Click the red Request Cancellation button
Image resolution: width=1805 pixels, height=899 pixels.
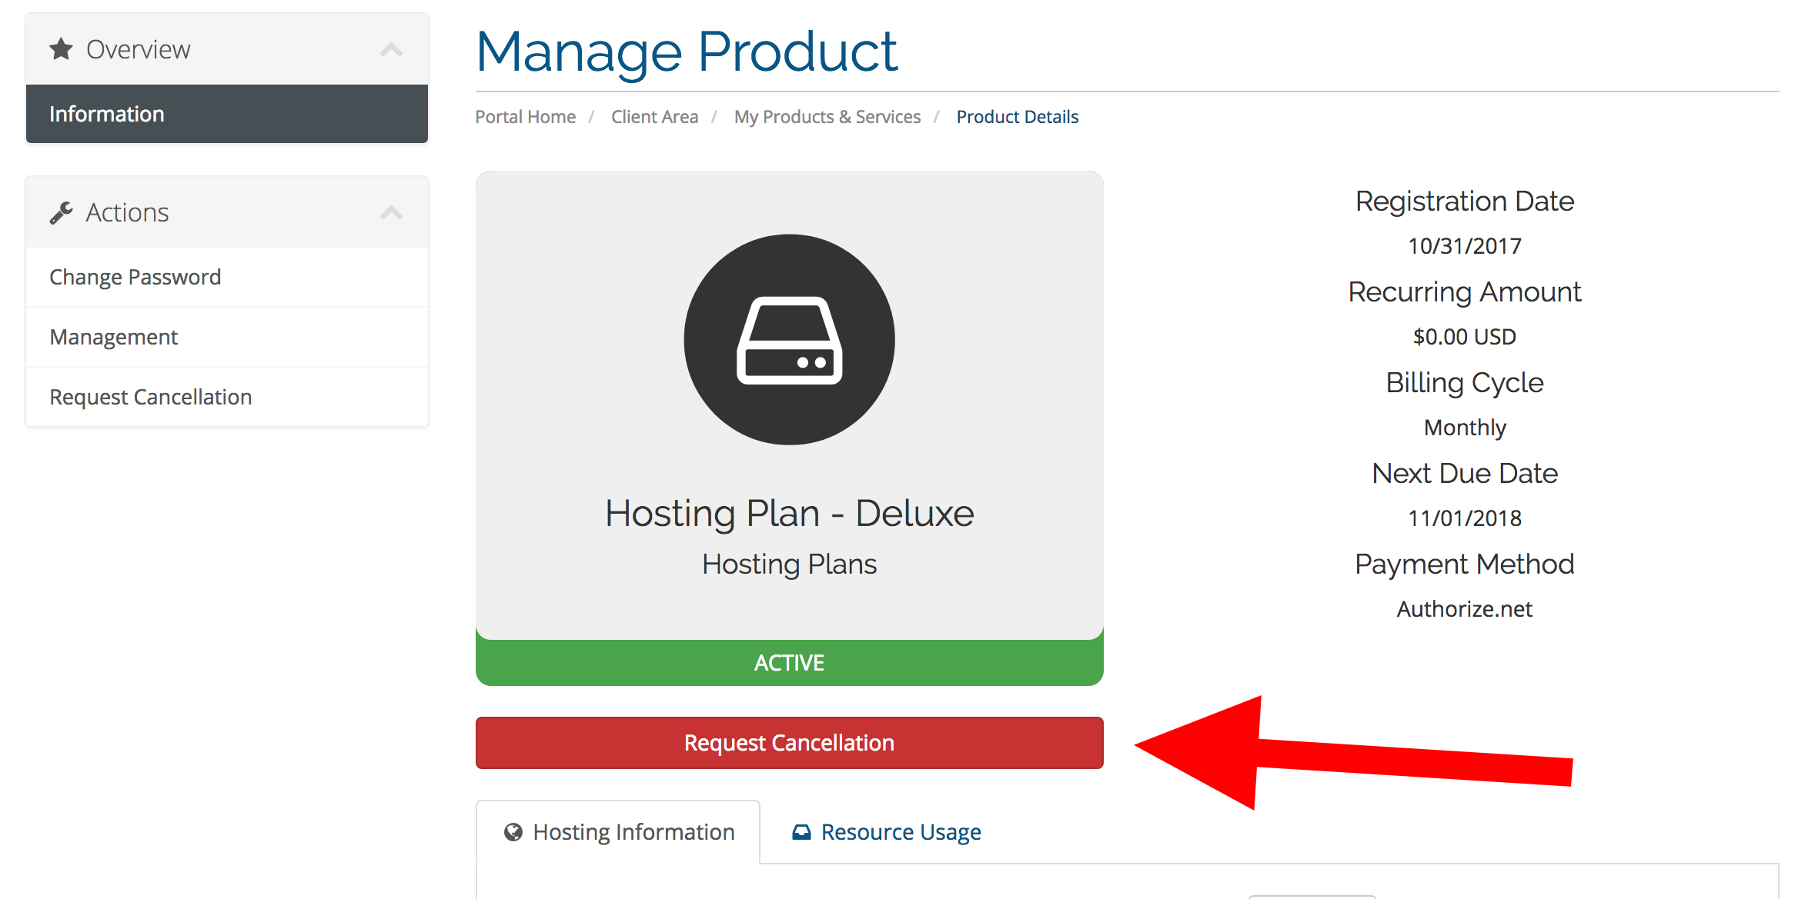click(789, 743)
